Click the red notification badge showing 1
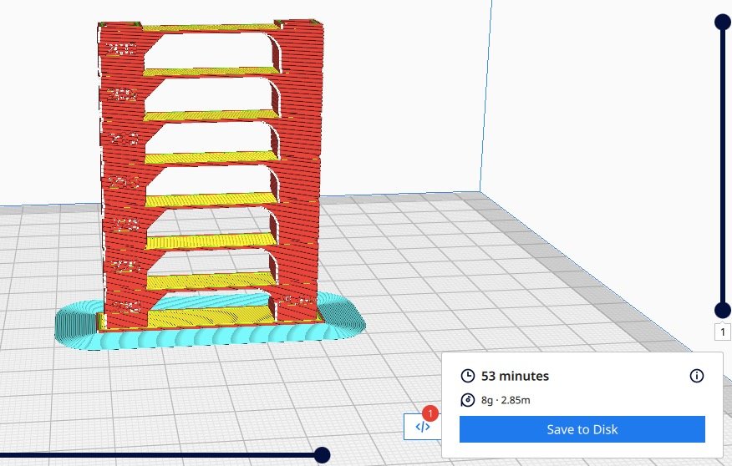This screenshot has width=732, height=466. [430, 413]
